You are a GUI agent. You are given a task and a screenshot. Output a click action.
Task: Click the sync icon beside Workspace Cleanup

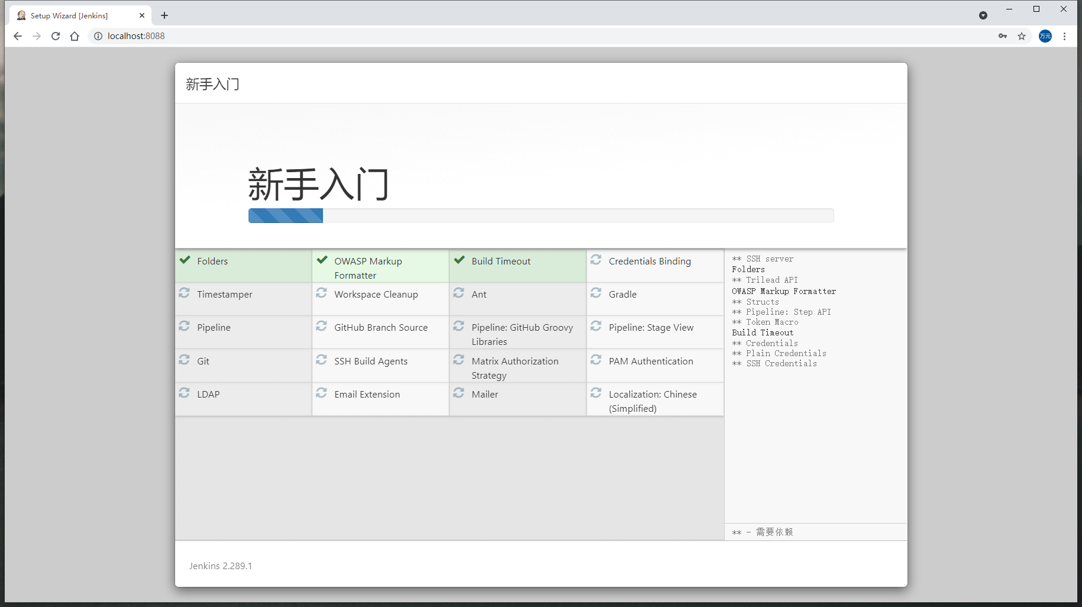[321, 293]
